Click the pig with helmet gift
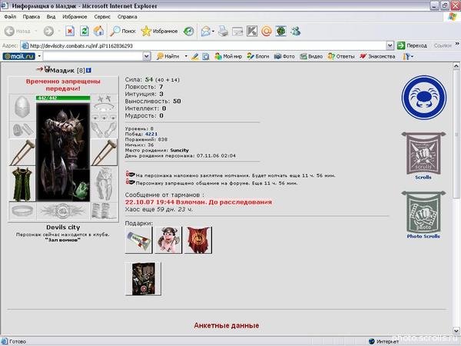461x346 pixels. click(x=168, y=240)
